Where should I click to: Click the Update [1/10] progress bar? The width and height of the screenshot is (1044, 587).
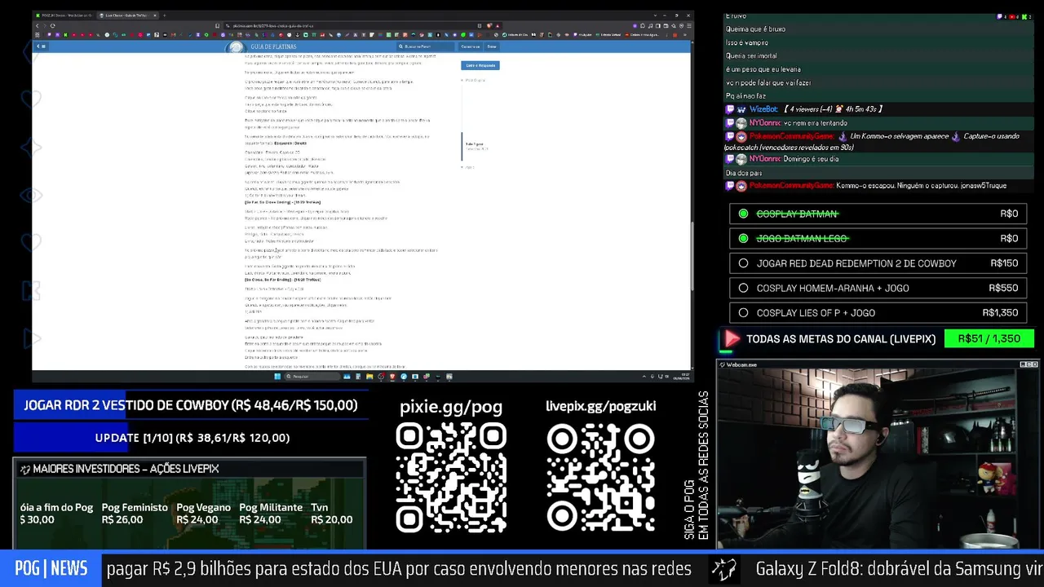click(190, 438)
